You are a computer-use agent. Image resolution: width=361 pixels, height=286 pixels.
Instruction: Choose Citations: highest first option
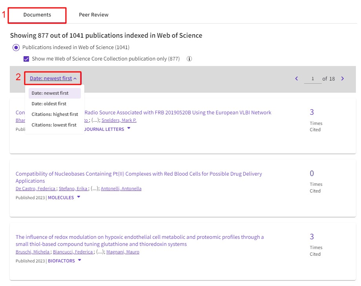click(x=55, y=114)
